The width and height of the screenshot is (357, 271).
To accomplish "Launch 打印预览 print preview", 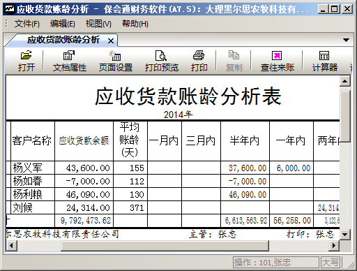I will pyautogui.click(x=162, y=61).
